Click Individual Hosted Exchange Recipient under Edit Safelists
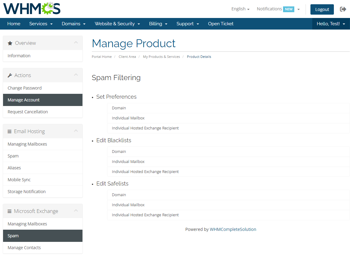The width and height of the screenshot is (350, 258). (x=228, y=215)
